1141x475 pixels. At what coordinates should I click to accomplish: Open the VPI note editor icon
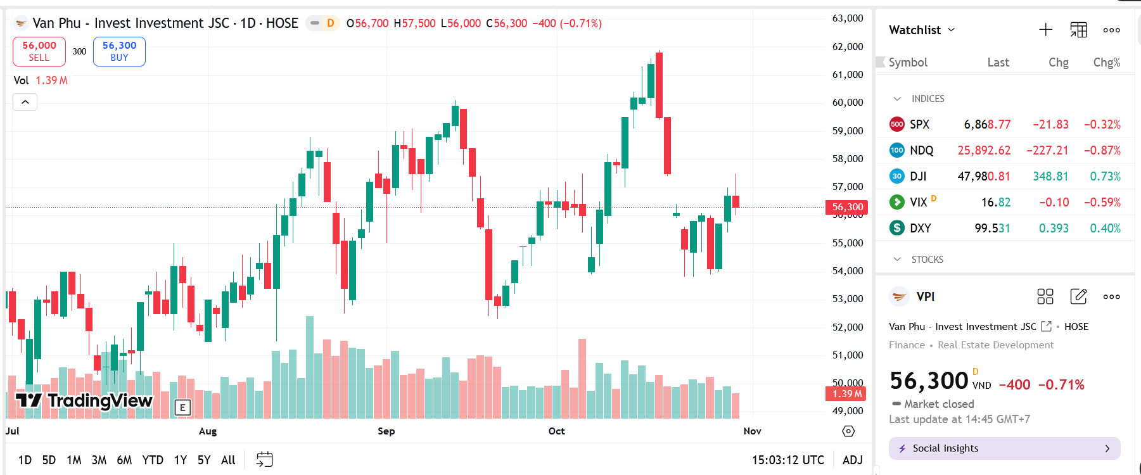click(x=1078, y=296)
